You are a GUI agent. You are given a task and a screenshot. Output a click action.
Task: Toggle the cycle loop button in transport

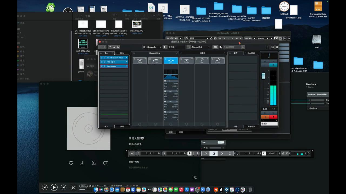tap(205, 154)
